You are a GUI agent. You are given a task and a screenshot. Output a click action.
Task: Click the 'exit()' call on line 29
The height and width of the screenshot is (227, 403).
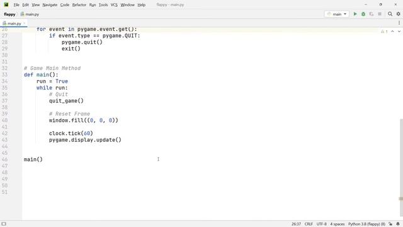point(71,49)
